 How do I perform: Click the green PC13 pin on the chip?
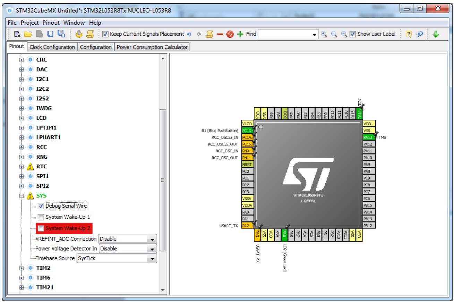(247, 131)
